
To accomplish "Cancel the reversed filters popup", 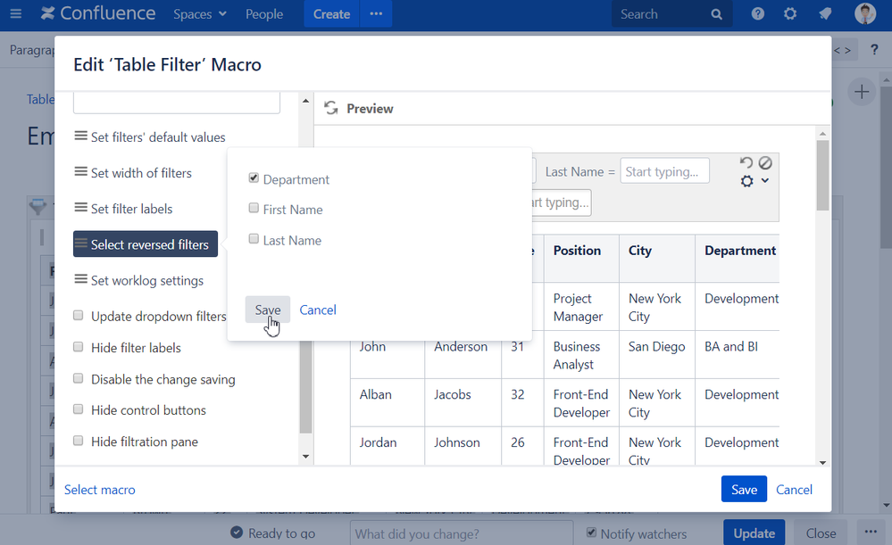I will [x=318, y=310].
